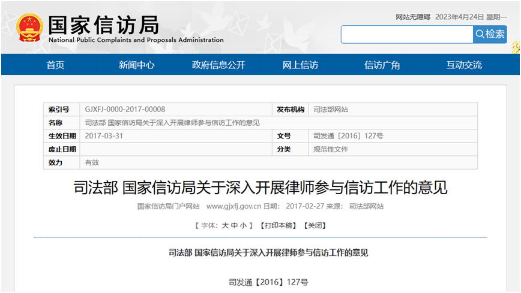Open the 互动交流 navigation tab
Screen dimensions: 521x293
pos(464,65)
